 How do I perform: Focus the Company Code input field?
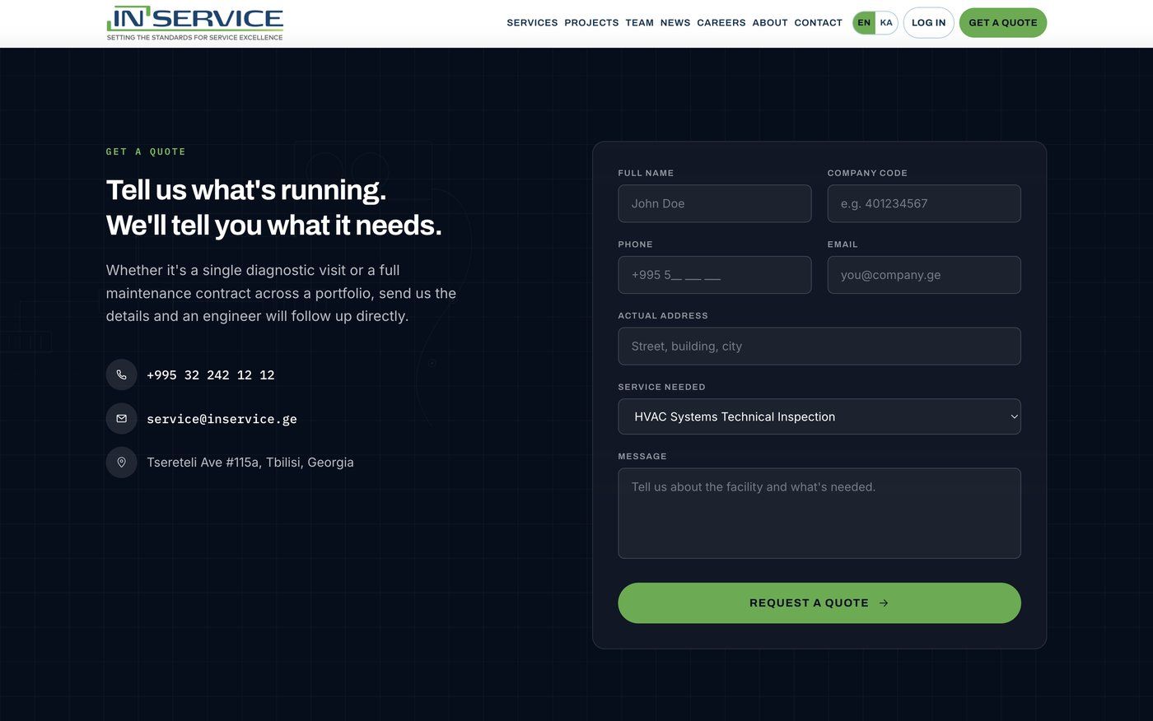click(x=924, y=203)
